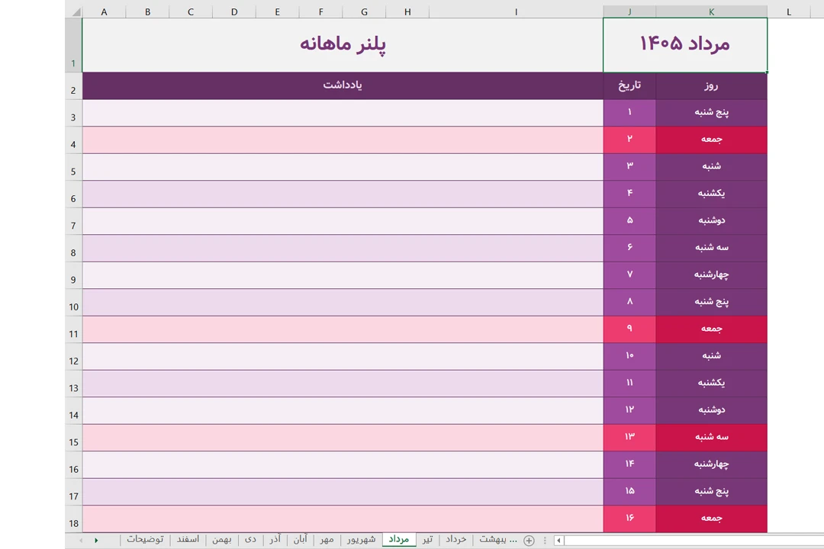
Task: Select the مهر sheet tab
Action: click(327, 540)
